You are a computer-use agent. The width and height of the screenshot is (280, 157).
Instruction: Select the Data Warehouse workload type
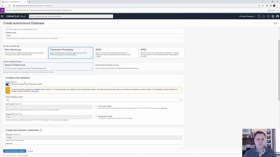click(x=25, y=53)
